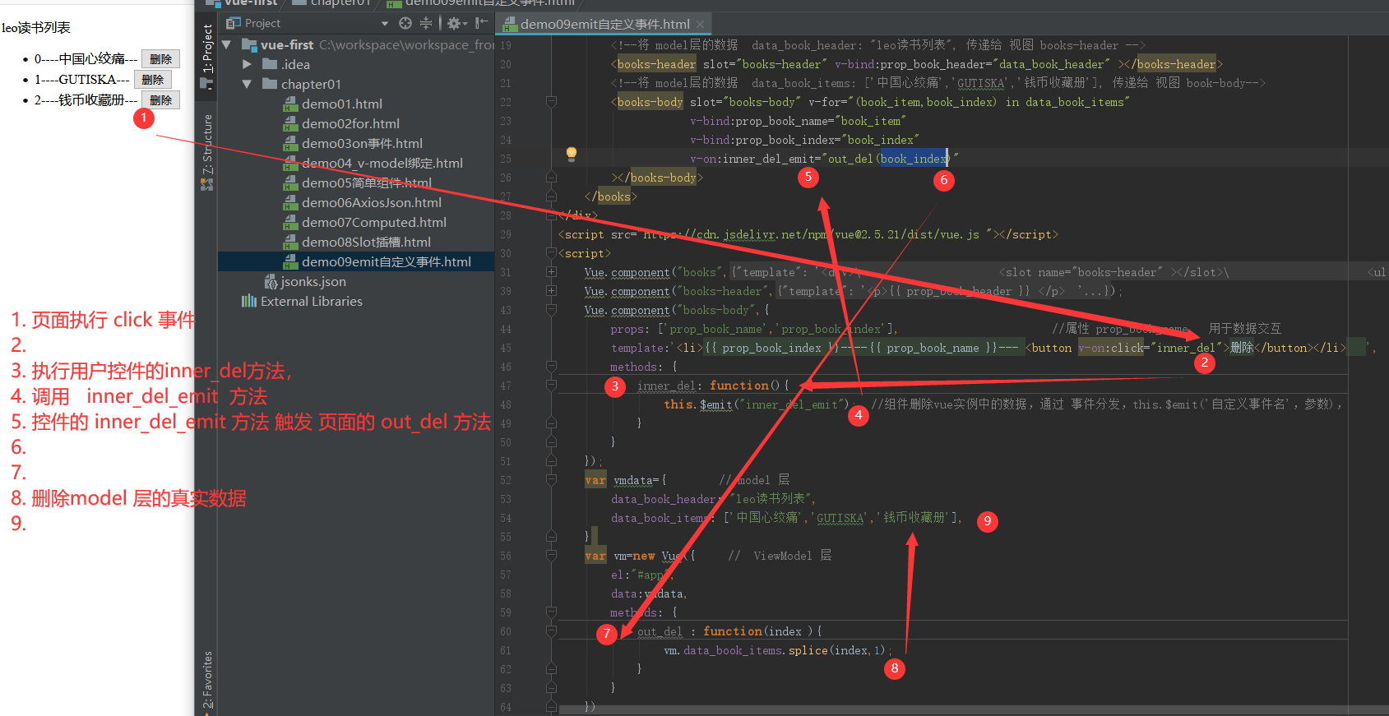This screenshot has height=716, width=1389.
Task: Click the demo08Slot插槽.html file icon
Action: point(290,242)
